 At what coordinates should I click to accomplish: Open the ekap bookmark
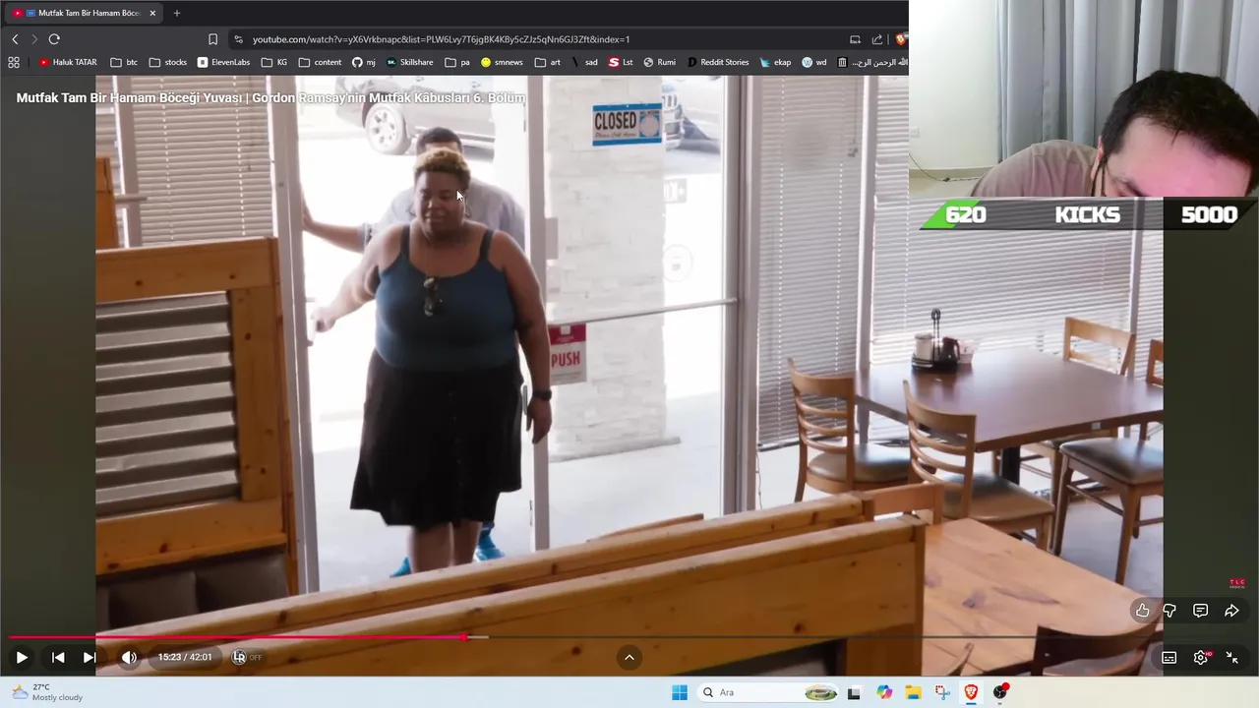coord(775,62)
